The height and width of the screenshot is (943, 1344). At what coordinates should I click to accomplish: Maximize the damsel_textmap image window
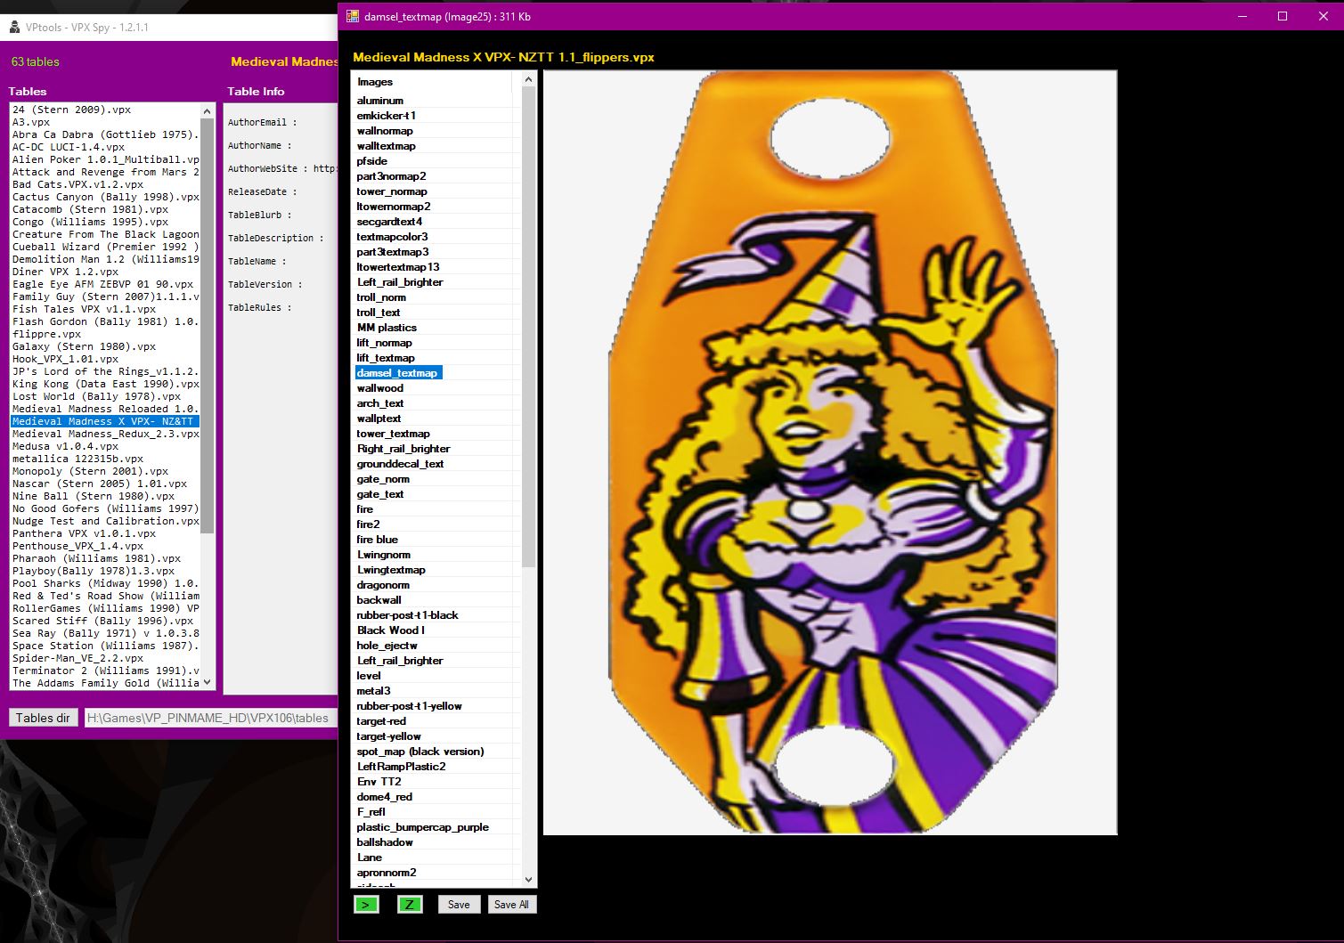click(x=1283, y=16)
